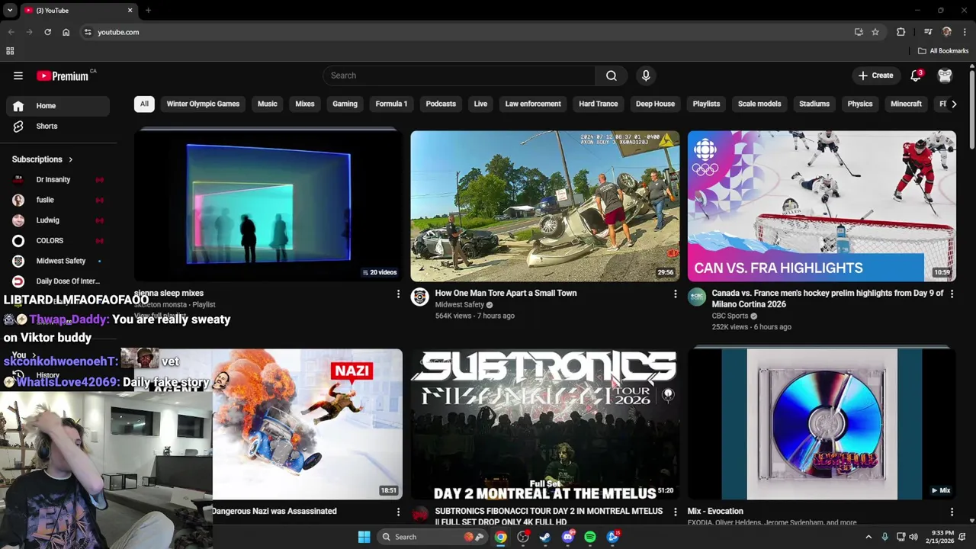Image resolution: width=976 pixels, height=549 pixels.
Task: Open the notifications bell
Action: click(916, 75)
